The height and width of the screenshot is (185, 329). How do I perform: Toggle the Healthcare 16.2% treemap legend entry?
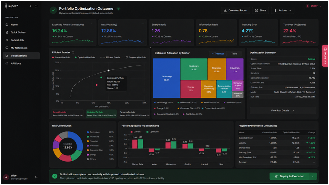click(x=187, y=102)
